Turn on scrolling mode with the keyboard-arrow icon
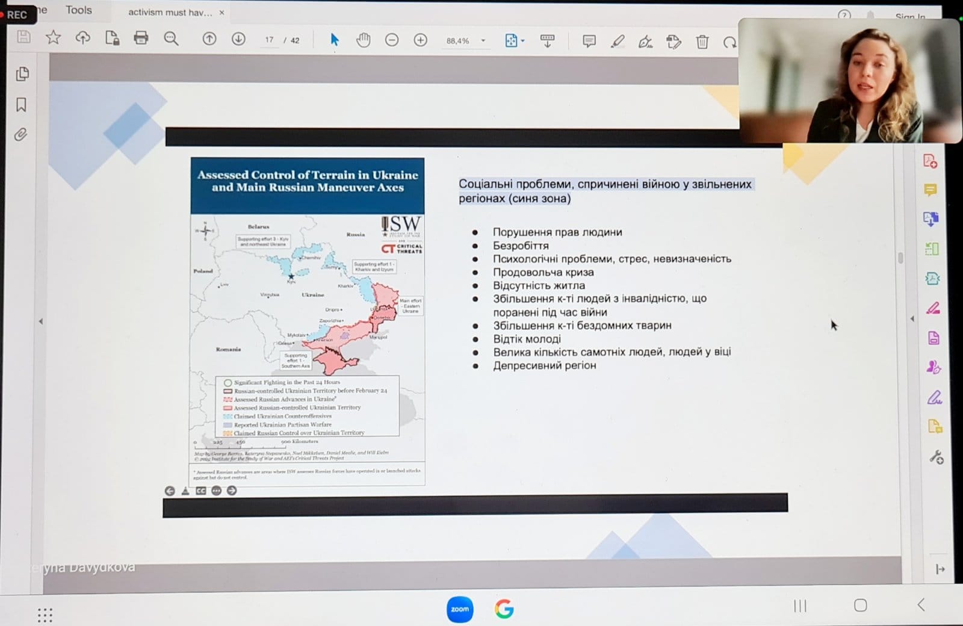Viewport: 963px width, 626px height. pos(547,41)
